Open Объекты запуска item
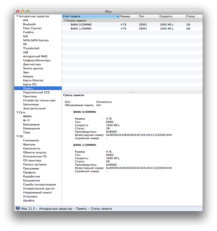217x231 pixels. point(35,152)
